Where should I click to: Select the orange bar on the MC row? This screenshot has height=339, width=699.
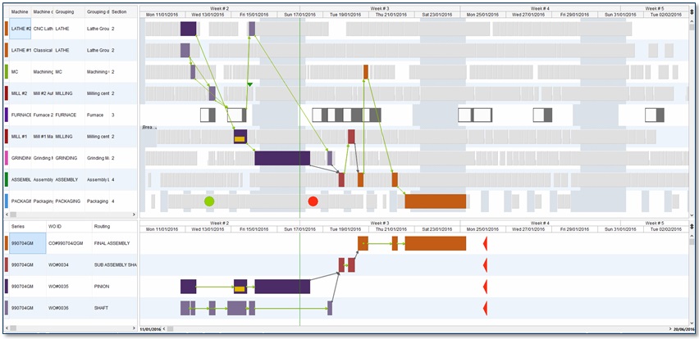tap(366, 71)
